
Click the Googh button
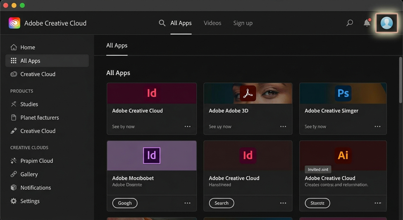[125, 203]
